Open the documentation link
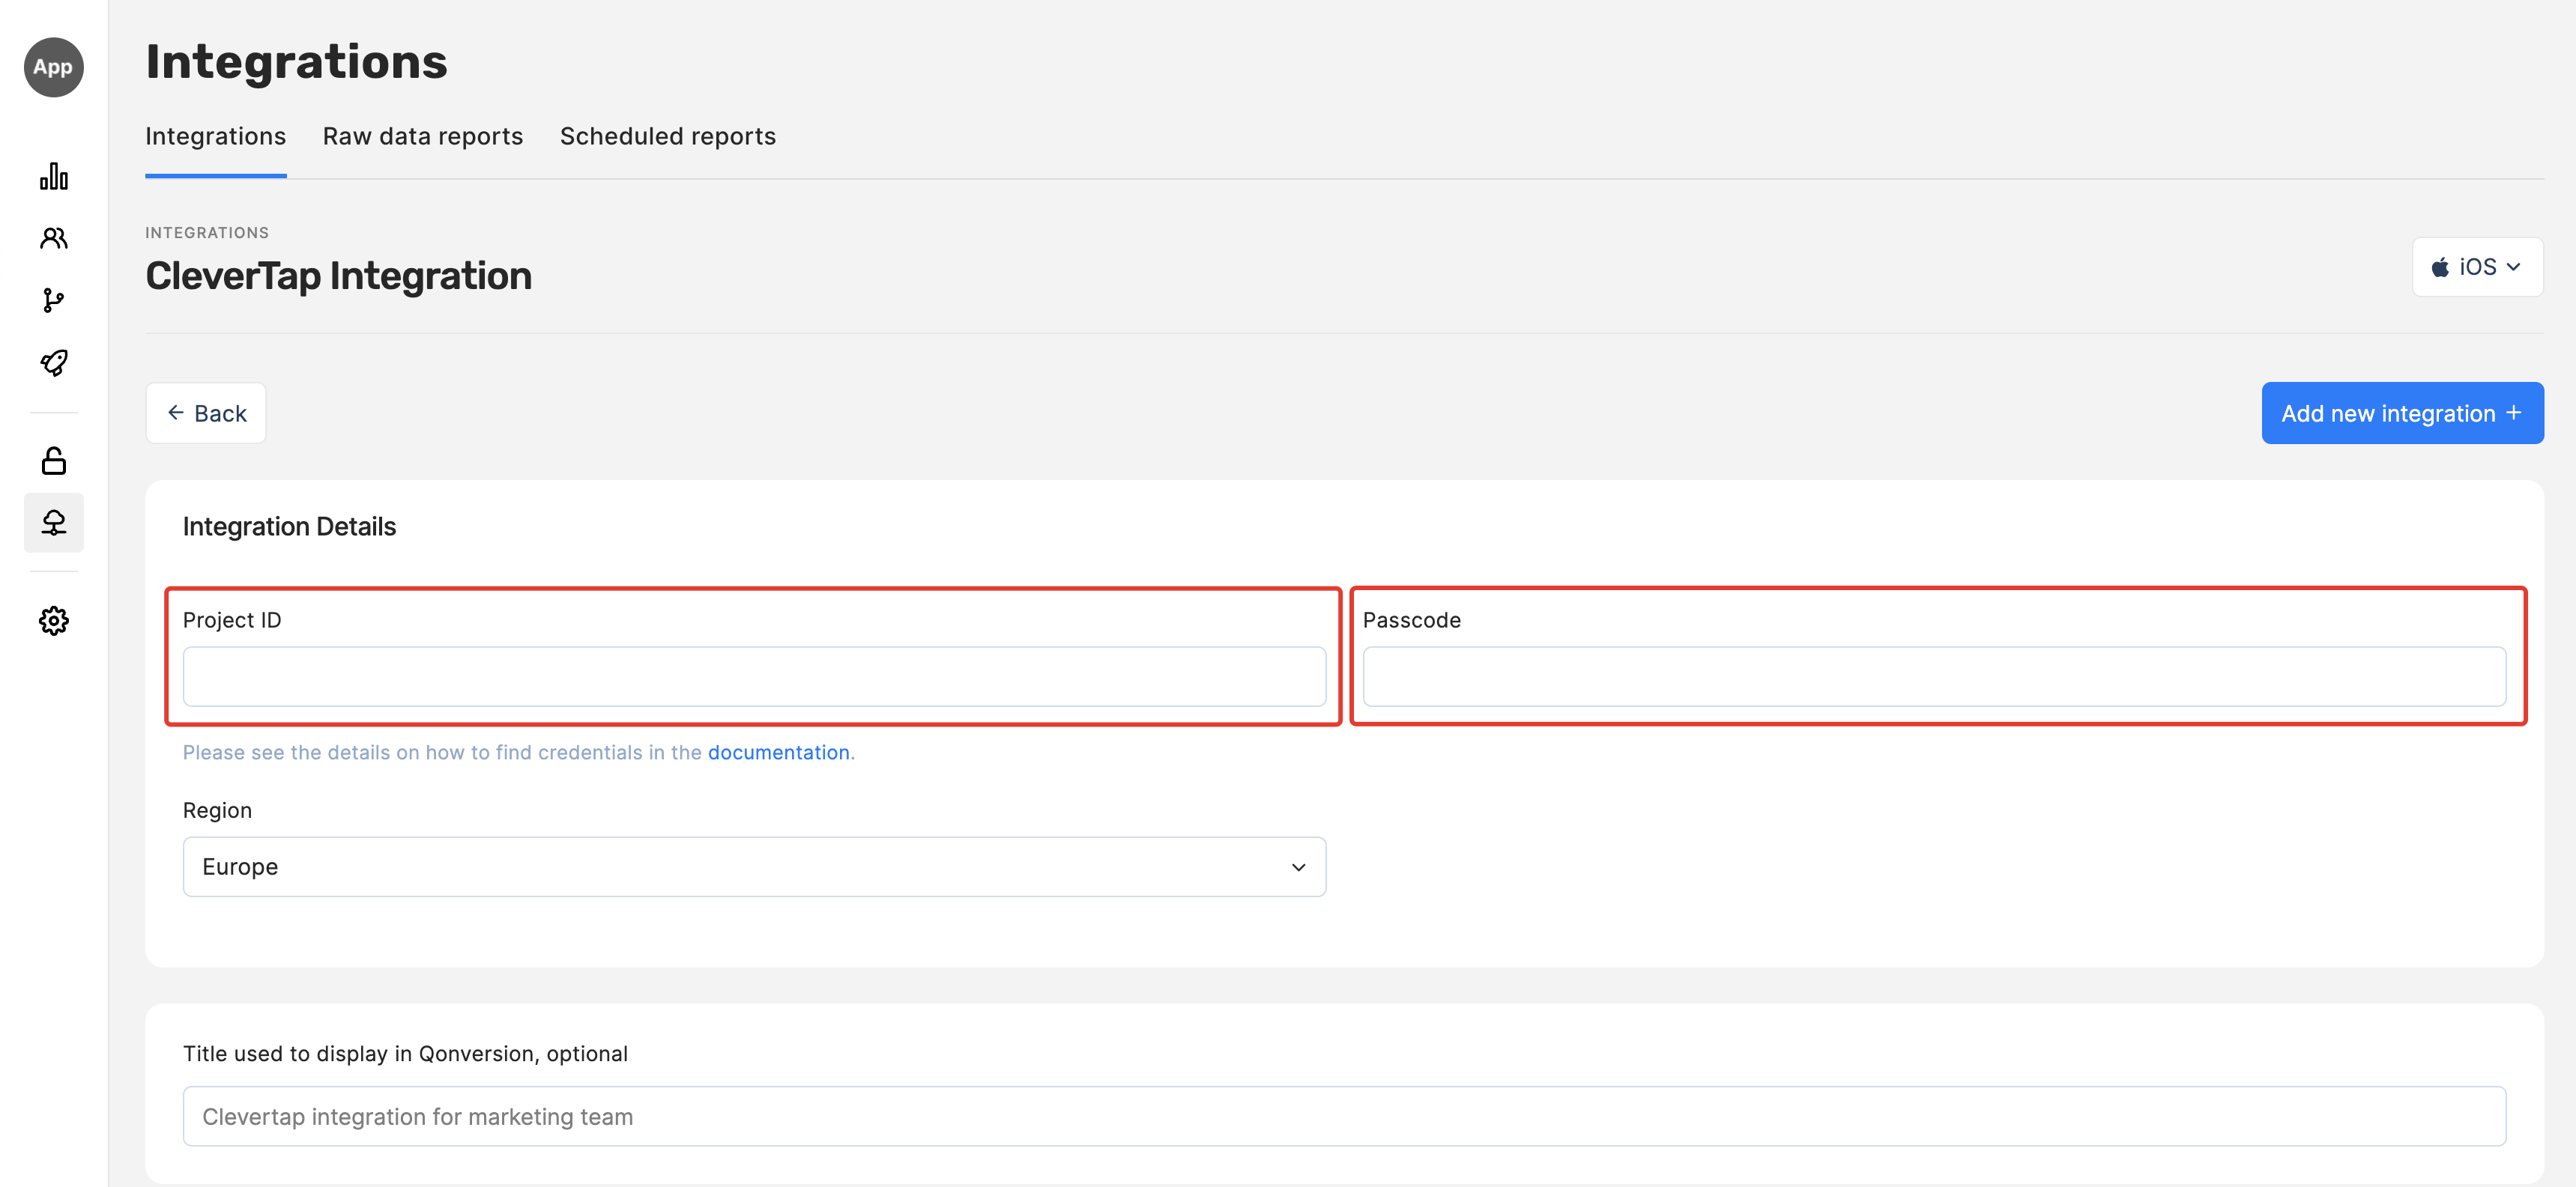Viewport: 2576px width, 1187px height. [x=778, y=753]
